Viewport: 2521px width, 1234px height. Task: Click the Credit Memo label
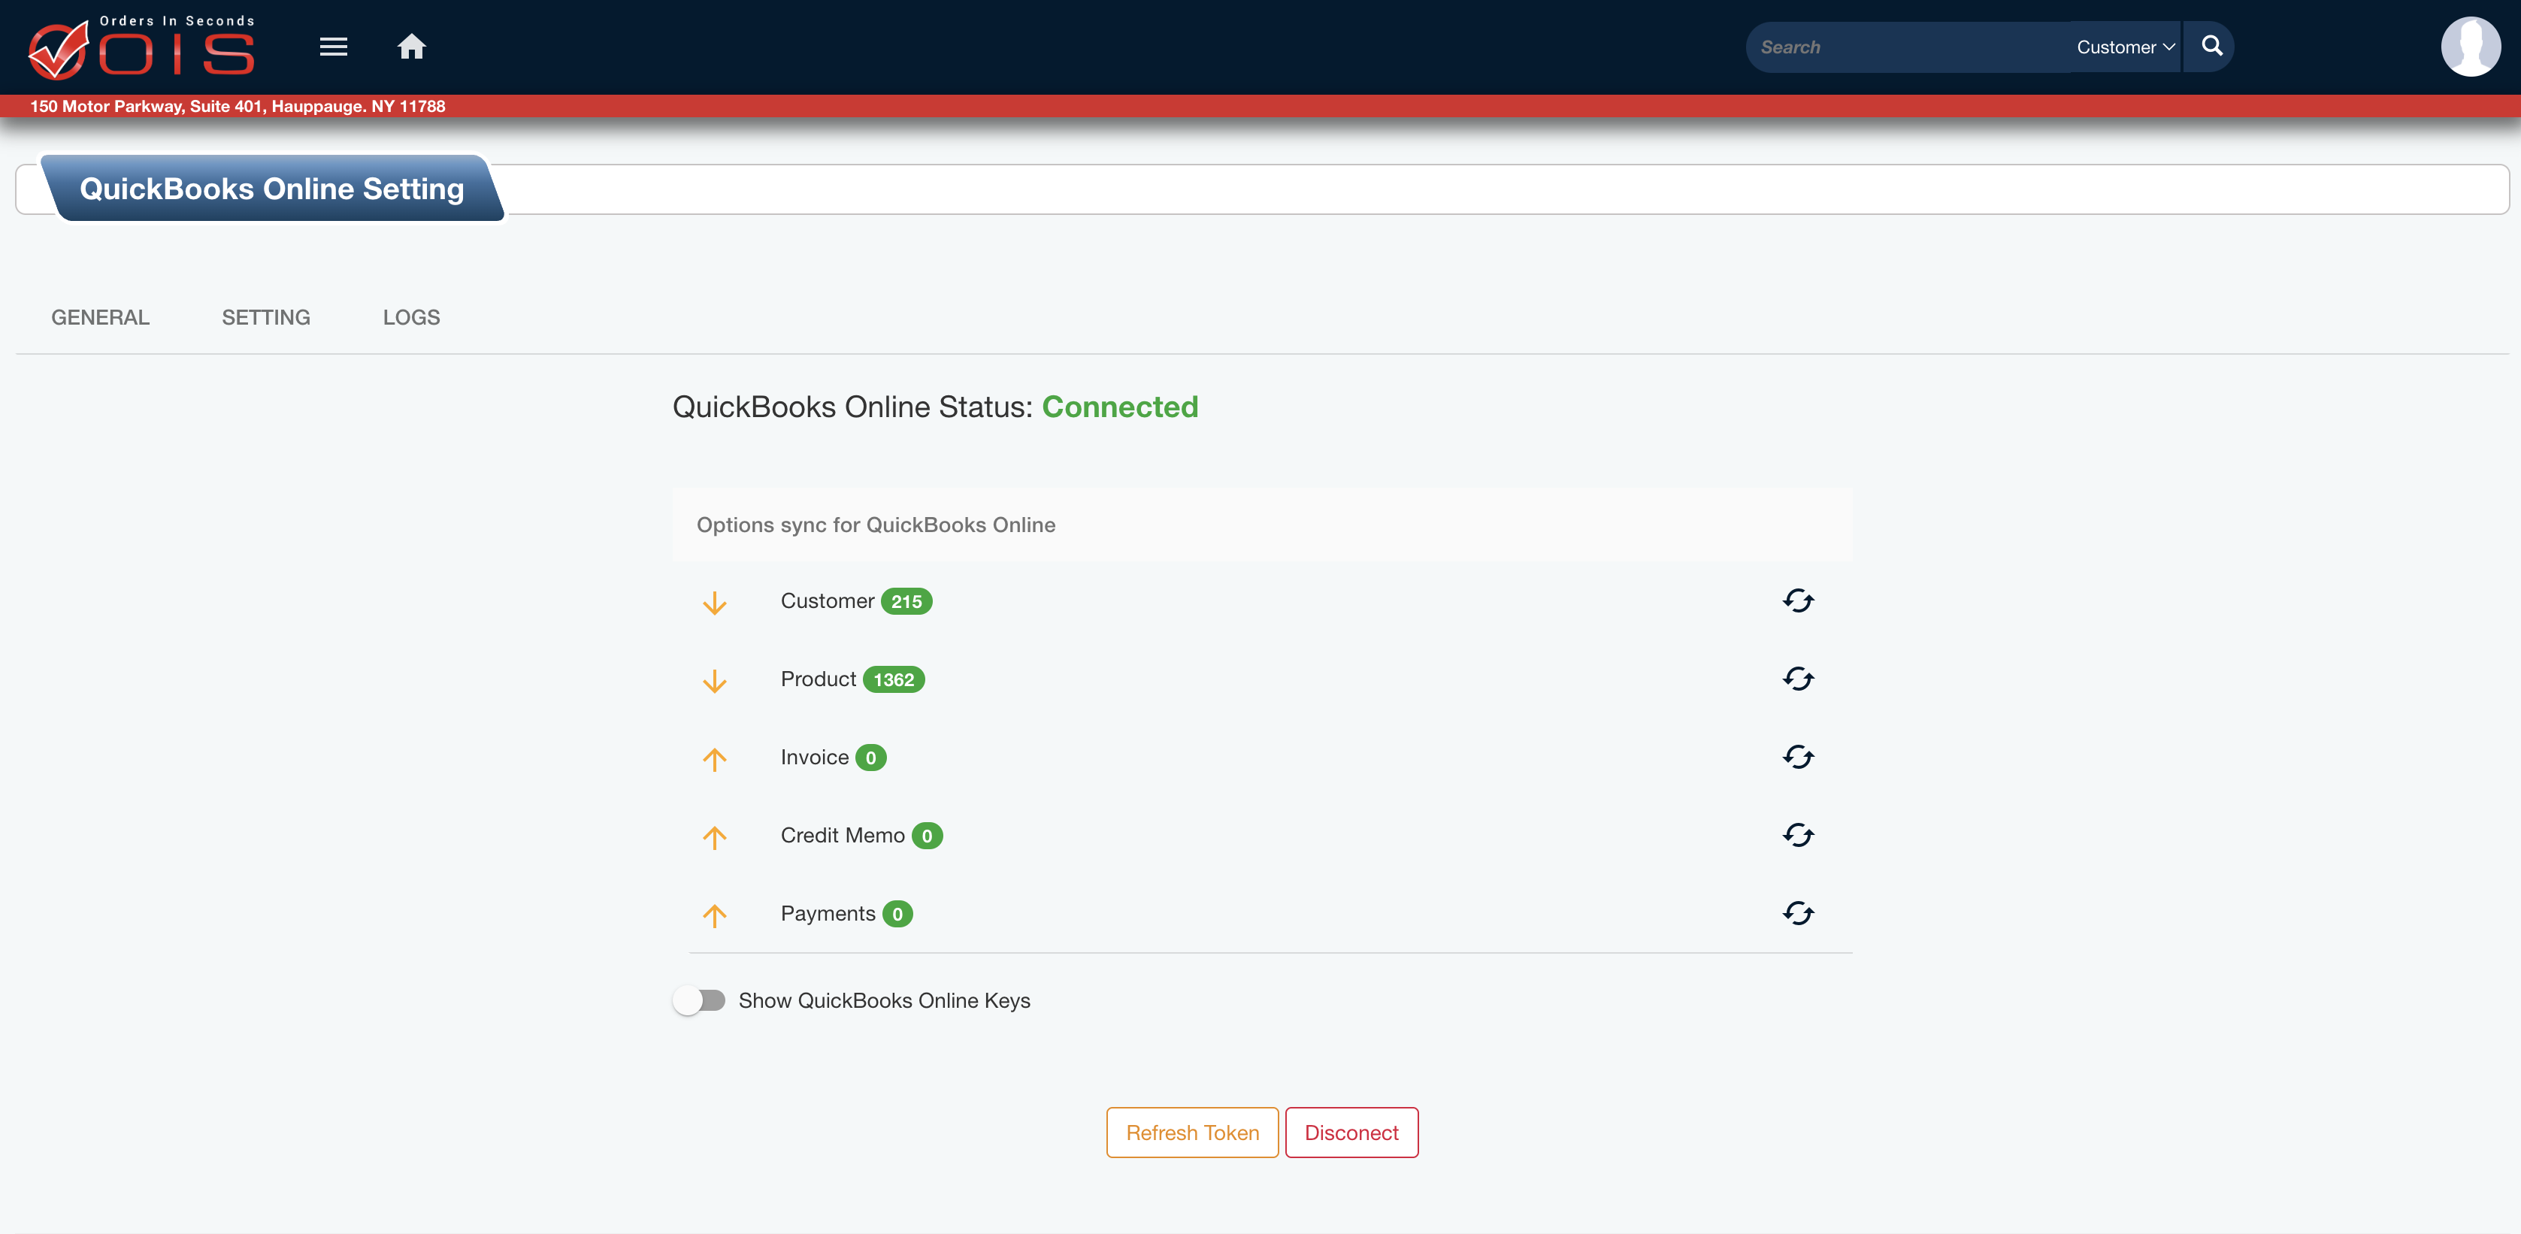click(843, 836)
